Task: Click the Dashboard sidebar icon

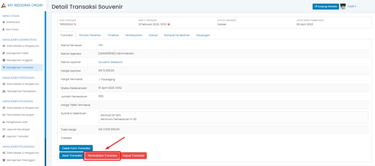Action: pos(4,22)
